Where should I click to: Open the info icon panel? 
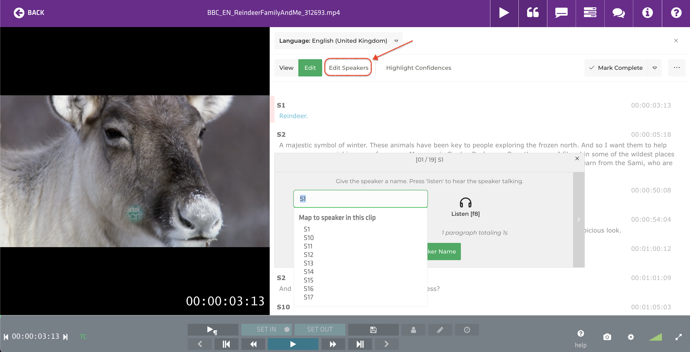[647, 12]
